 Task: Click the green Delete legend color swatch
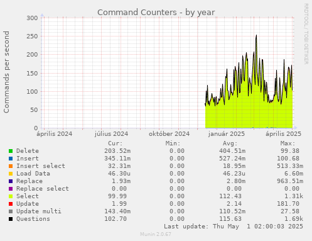11,151
